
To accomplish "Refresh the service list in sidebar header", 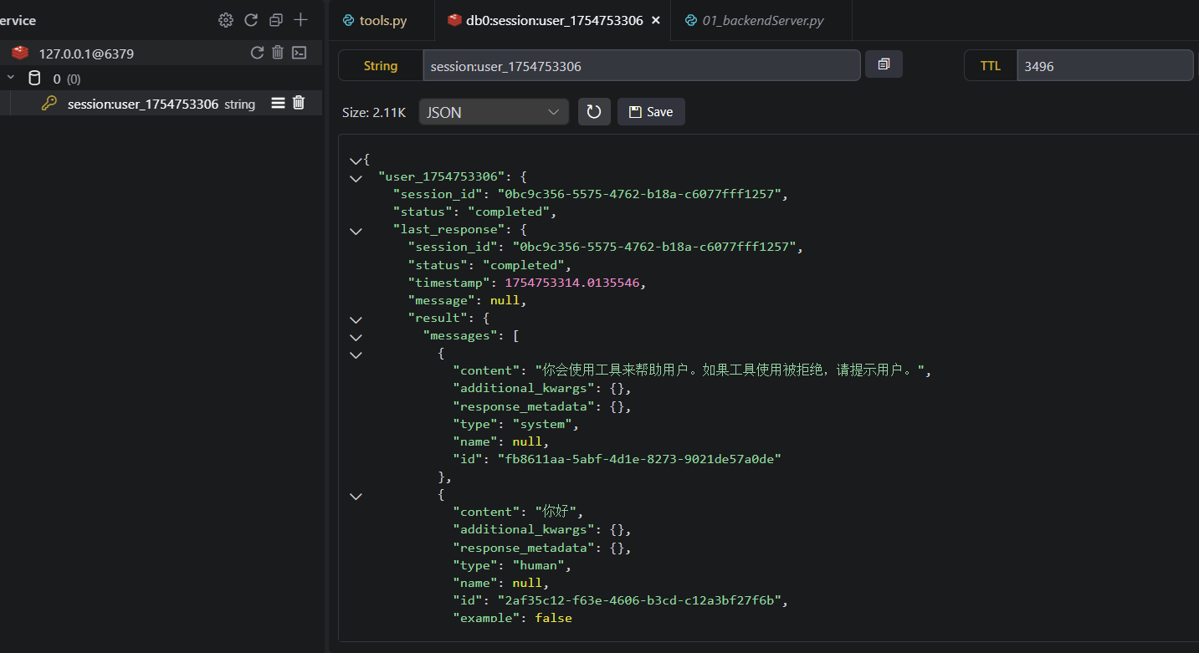I will pyautogui.click(x=250, y=20).
